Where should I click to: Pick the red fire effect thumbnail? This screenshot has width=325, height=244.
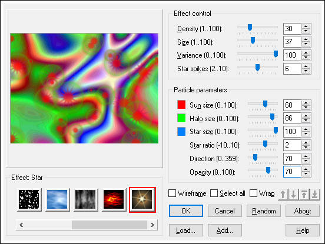point(114,199)
